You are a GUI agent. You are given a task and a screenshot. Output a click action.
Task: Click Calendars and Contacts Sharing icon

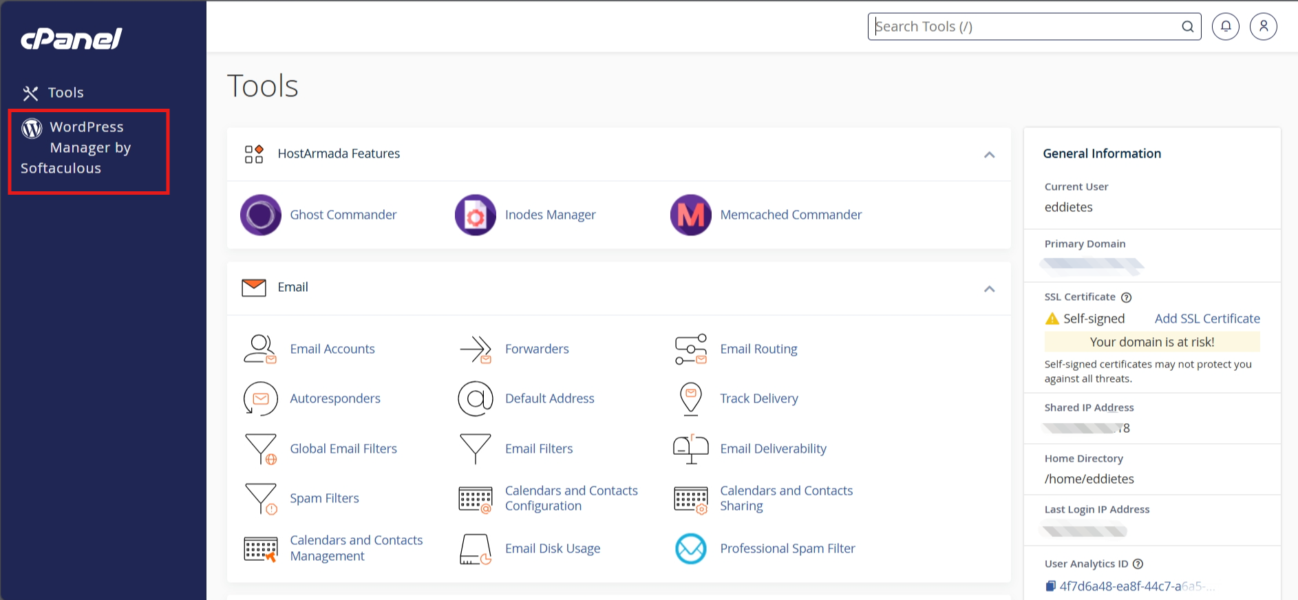coord(691,500)
